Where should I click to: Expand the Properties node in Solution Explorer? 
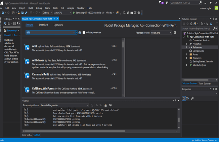[187, 44]
